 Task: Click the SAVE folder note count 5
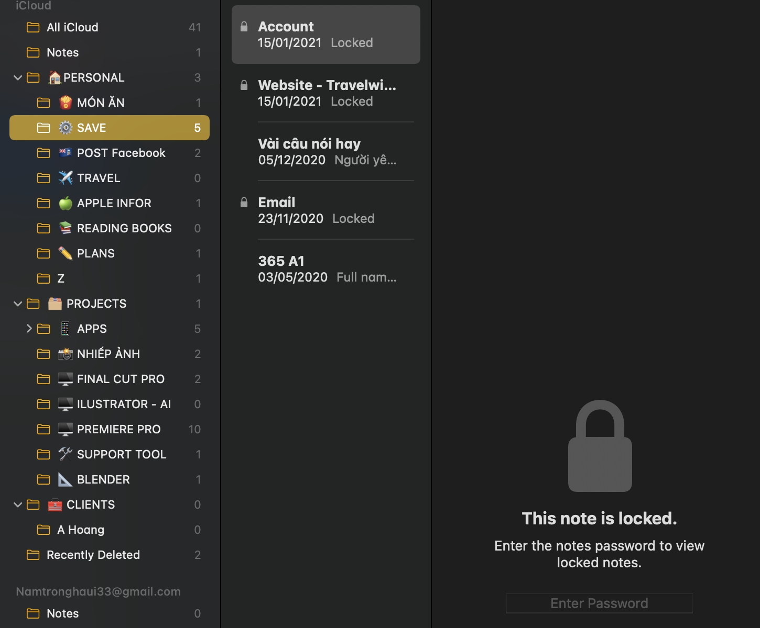pos(198,128)
